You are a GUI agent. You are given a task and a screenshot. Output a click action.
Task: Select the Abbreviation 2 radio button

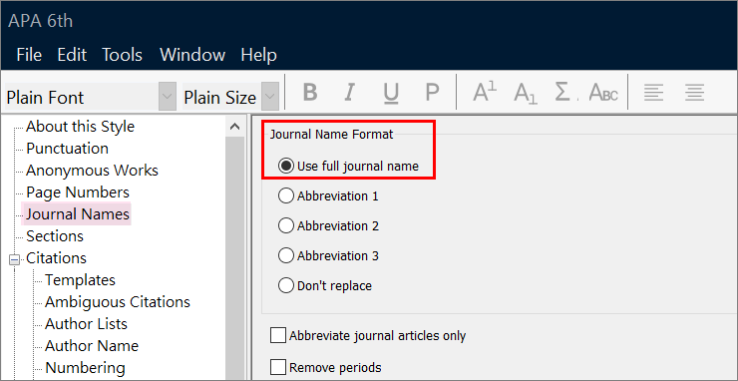pyautogui.click(x=285, y=226)
